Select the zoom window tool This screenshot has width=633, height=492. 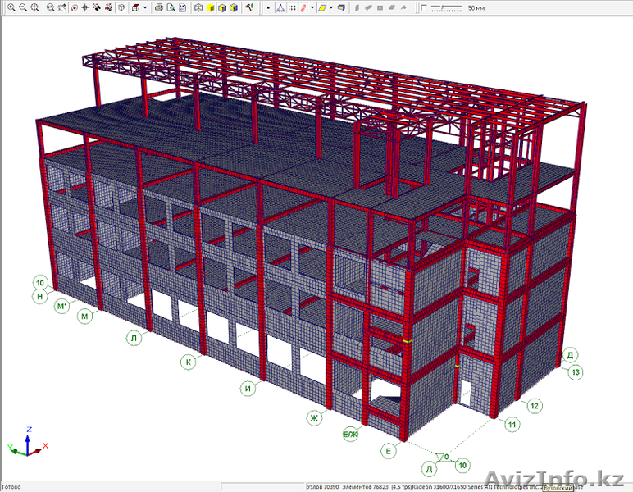34,7
